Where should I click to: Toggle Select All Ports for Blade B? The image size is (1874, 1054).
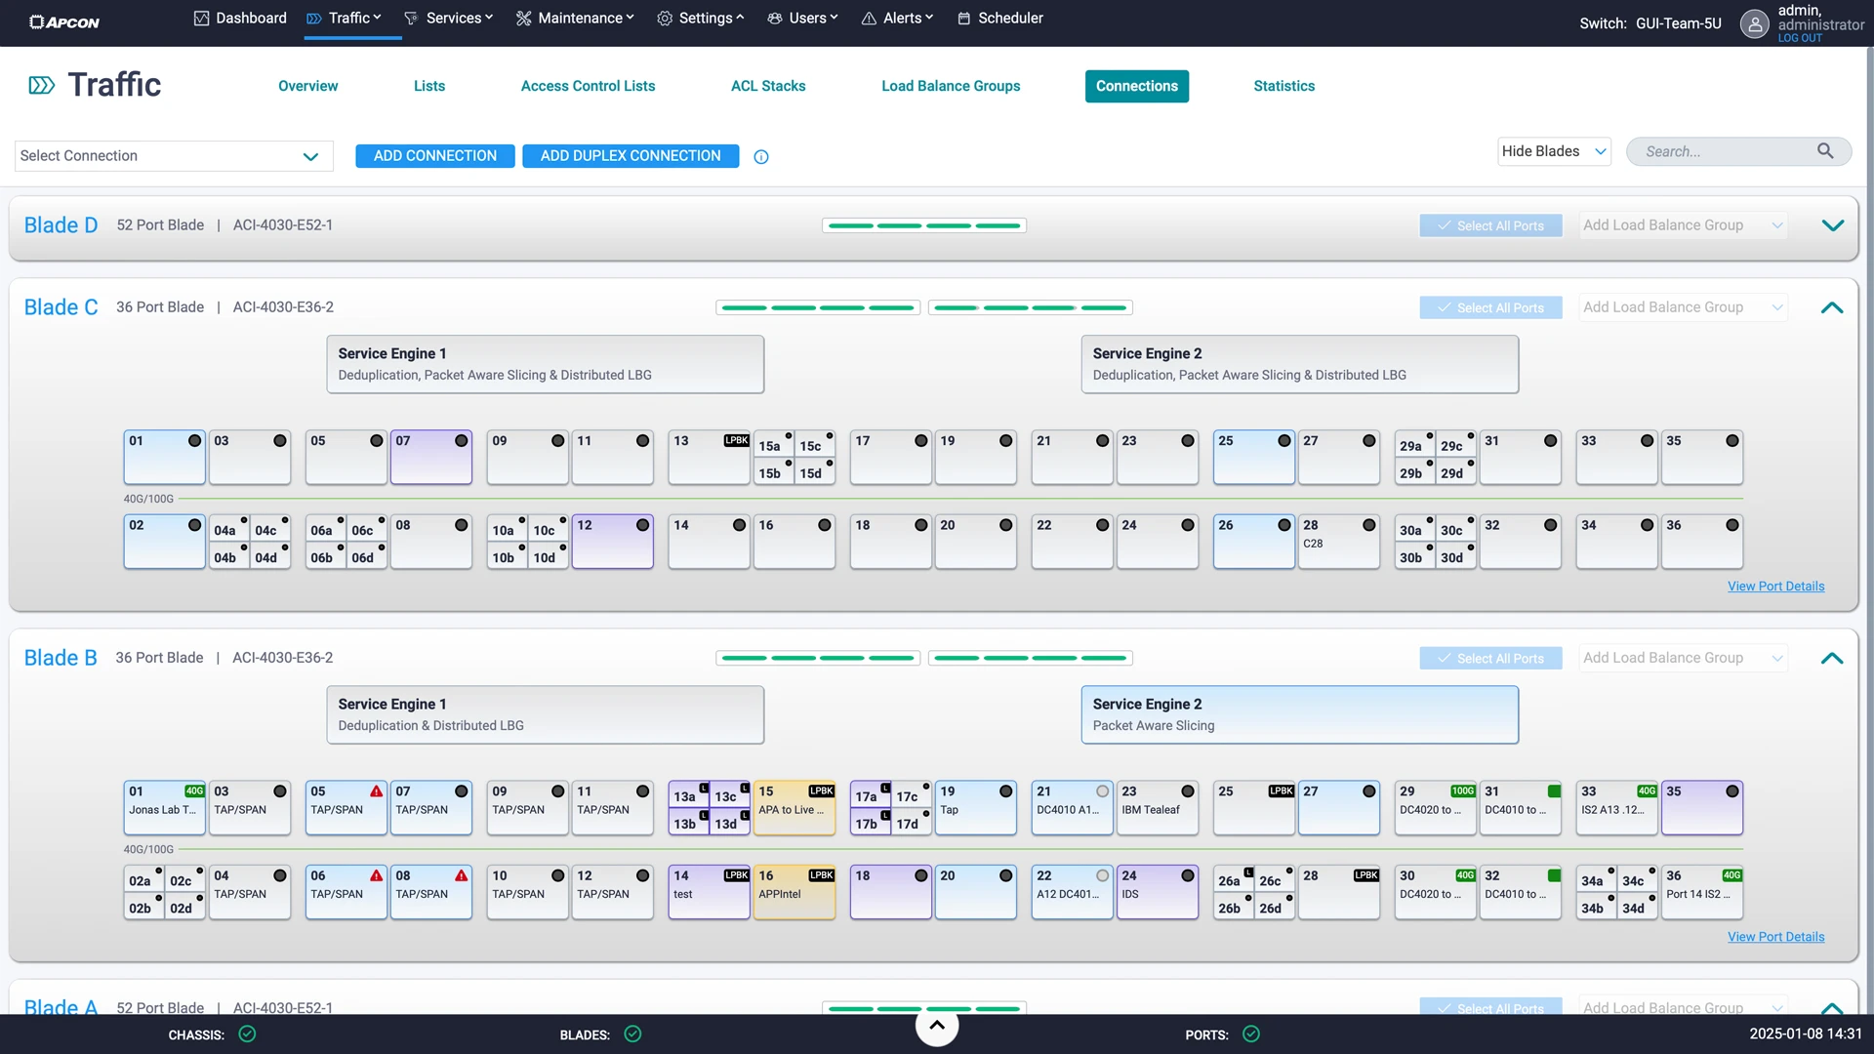click(1490, 659)
